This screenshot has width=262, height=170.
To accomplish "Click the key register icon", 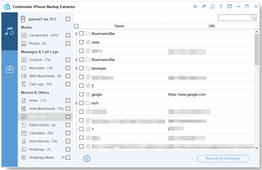I will coord(204,7).
